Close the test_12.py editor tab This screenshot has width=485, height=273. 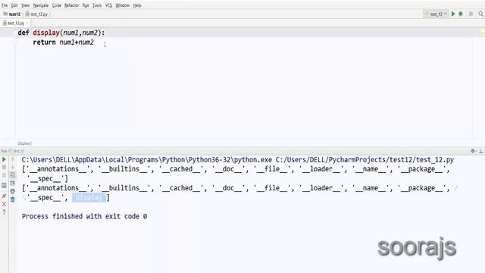pyautogui.click(x=27, y=24)
